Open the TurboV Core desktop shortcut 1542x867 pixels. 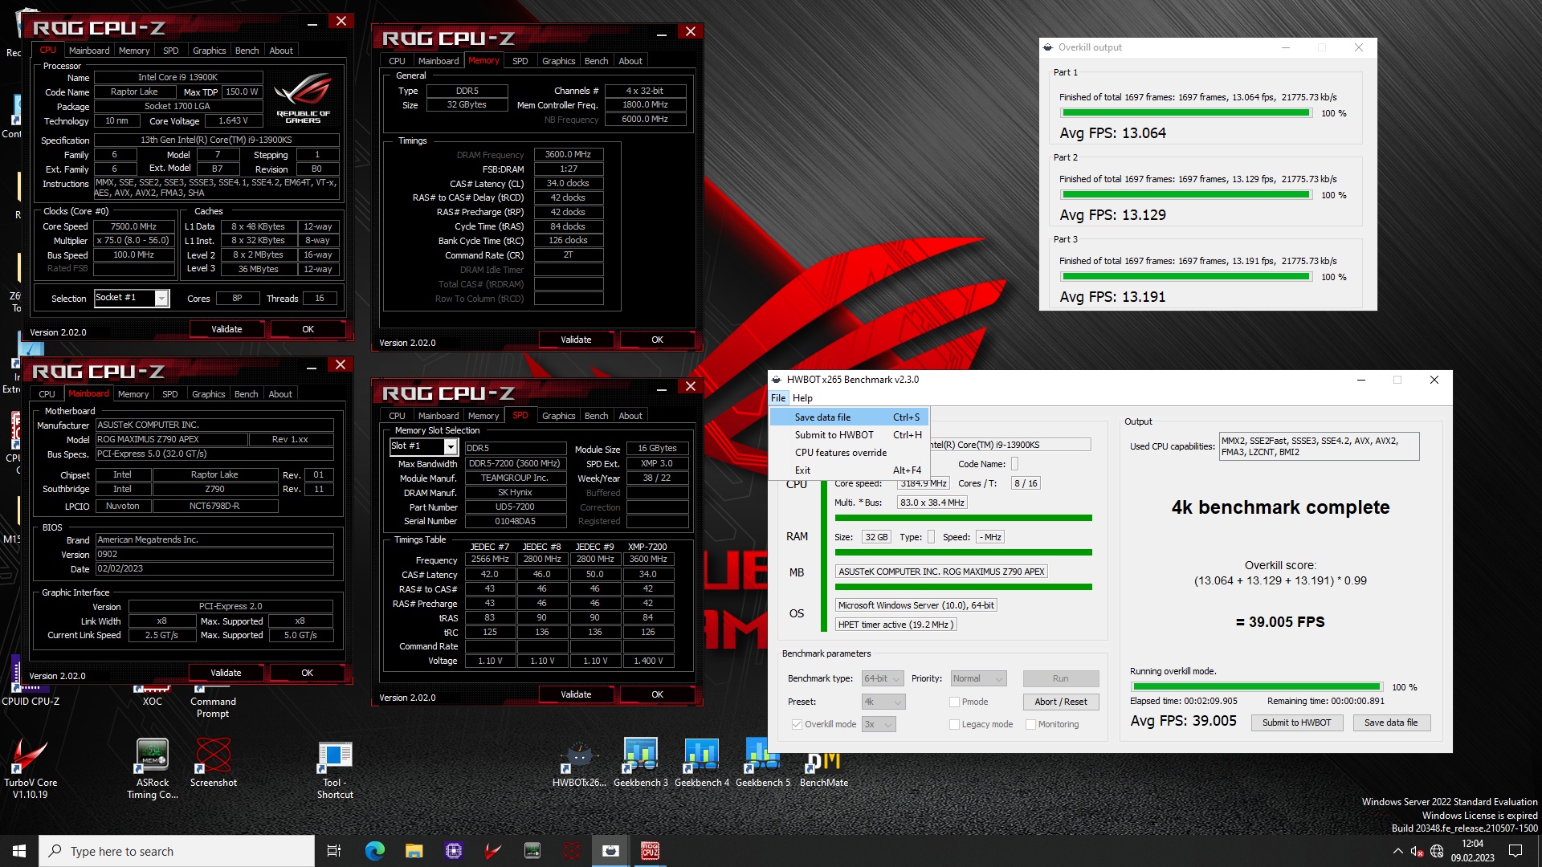click(x=31, y=767)
